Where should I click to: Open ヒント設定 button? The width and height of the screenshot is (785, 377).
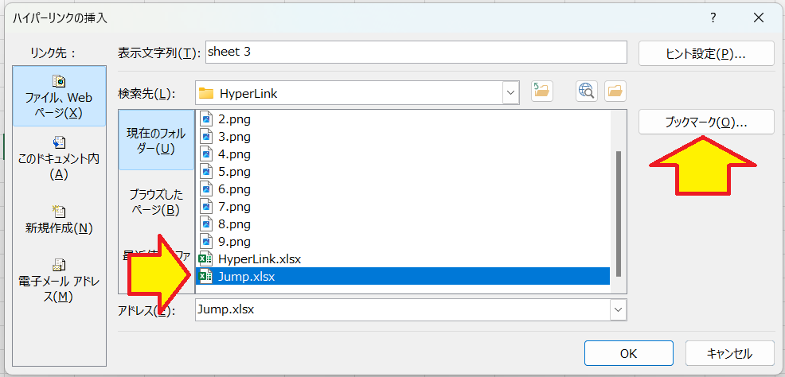pyautogui.click(x=706, y=53)
